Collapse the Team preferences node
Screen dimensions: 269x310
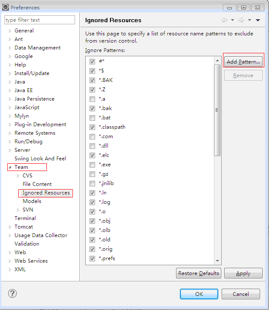coord(10,167)
